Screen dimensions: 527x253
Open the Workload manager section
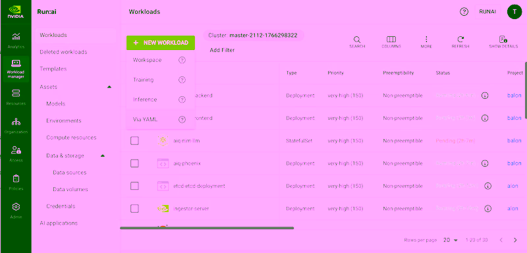(x=16, y=69)
